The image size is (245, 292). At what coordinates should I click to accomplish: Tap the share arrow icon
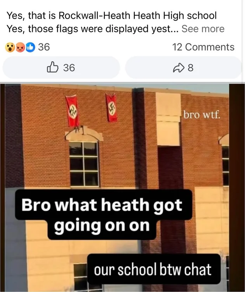(x=178, y=68)
